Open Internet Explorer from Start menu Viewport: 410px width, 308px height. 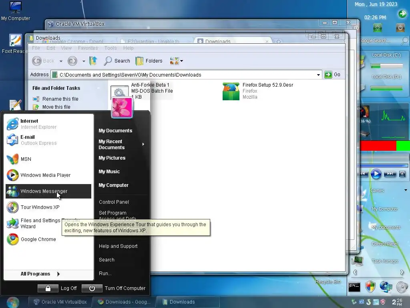click(48, 124)
